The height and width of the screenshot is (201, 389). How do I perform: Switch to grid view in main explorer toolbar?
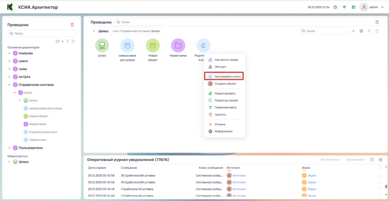point(361,31)
